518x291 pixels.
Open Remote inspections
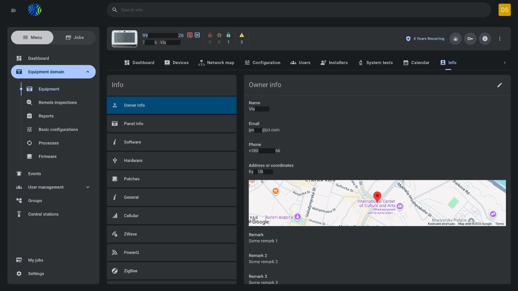pos(58,103)
